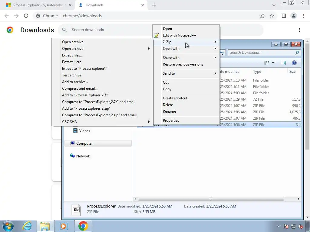This screenshot has width=310, height=232.
Task: Click the Explorer help question mark icon
Action: pos(294,63)
